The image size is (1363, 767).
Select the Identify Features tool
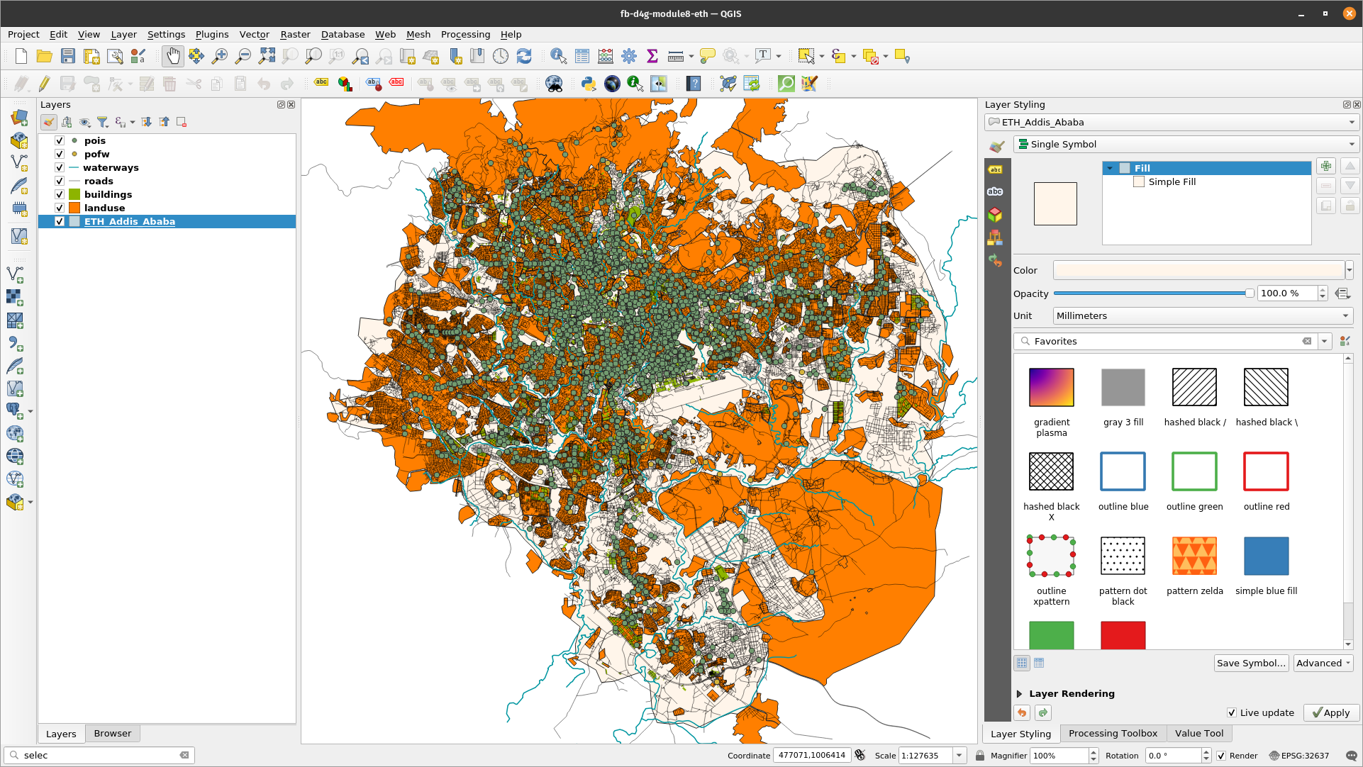click(559, 57)
